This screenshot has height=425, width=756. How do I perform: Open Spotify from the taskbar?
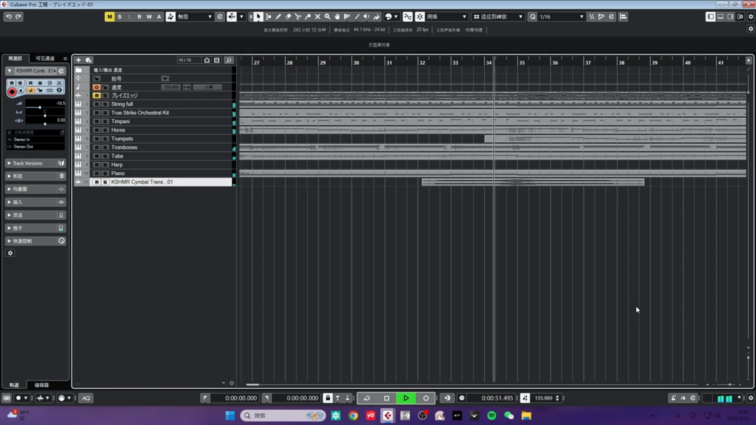491,416
